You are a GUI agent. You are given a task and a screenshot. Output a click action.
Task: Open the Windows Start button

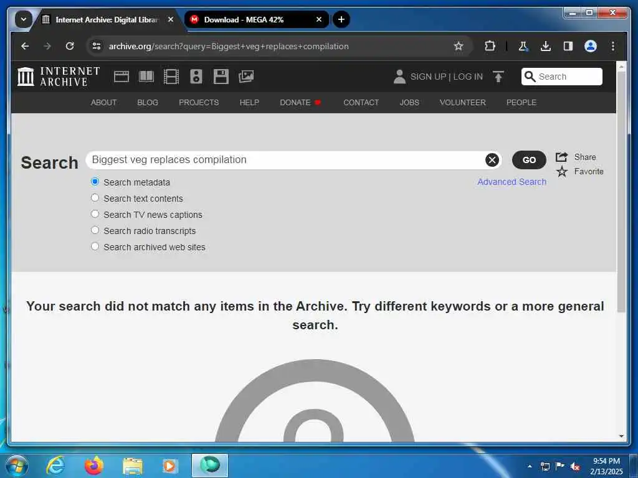point(17,466)
